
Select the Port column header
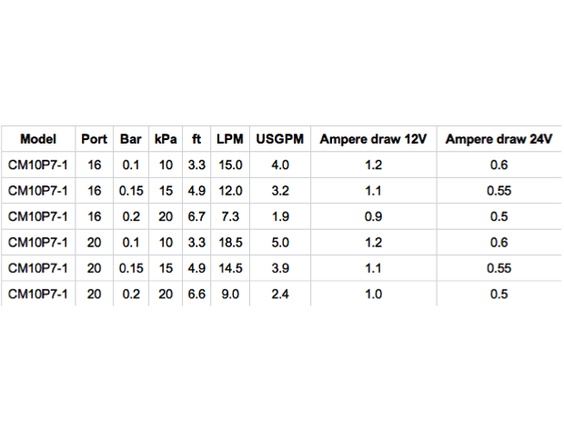(x=95, y=139)
